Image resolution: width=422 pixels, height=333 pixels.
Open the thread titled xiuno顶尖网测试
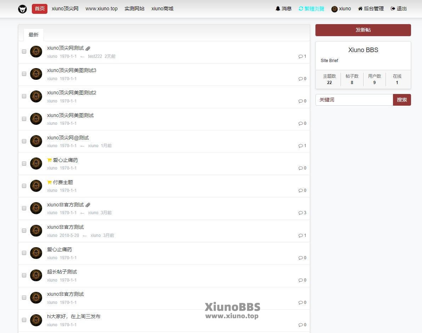pyautogui.click(x=65, y=48)
